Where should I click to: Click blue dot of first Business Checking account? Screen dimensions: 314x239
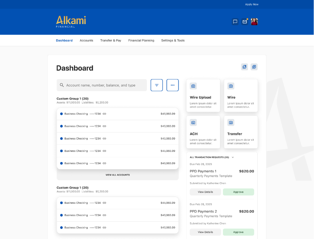61,114
